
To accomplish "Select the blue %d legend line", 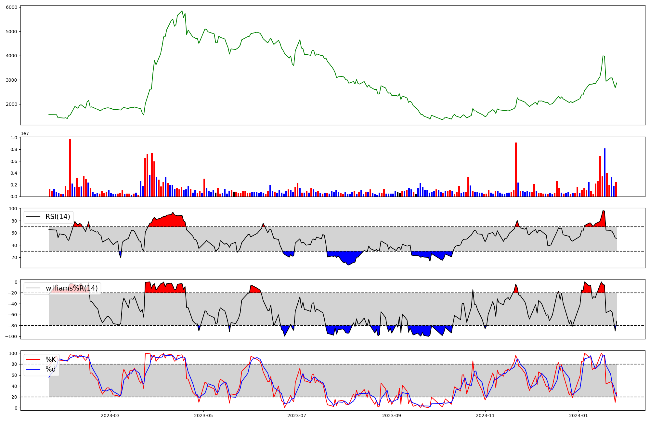I will (33, 369).
